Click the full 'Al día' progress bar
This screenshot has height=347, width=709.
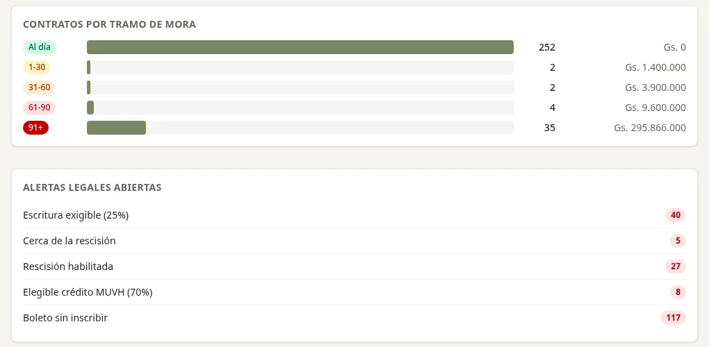click(x=300, y=47)
